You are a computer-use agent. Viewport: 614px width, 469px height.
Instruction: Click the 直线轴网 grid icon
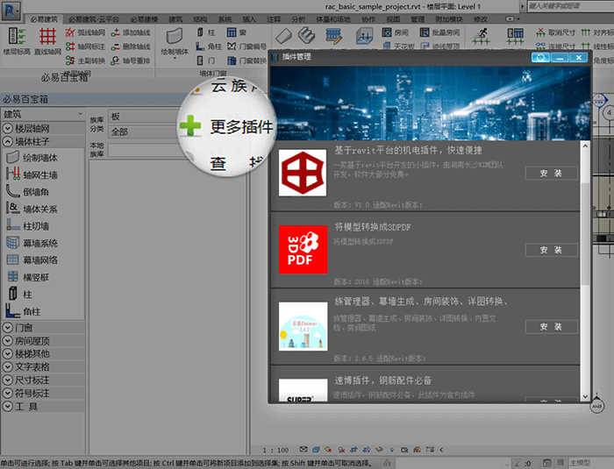tap(48, 42)
